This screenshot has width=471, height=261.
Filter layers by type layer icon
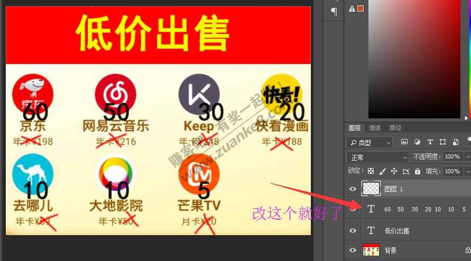tap(430, 142)
